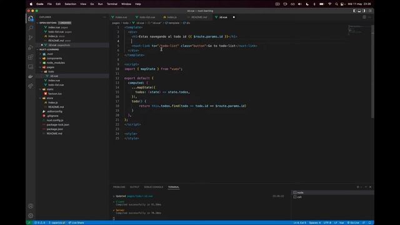Open the Debug Console panel tab
Image resolution: width=400 pixels, height=225 pixels.
click(x=153, y=187)
